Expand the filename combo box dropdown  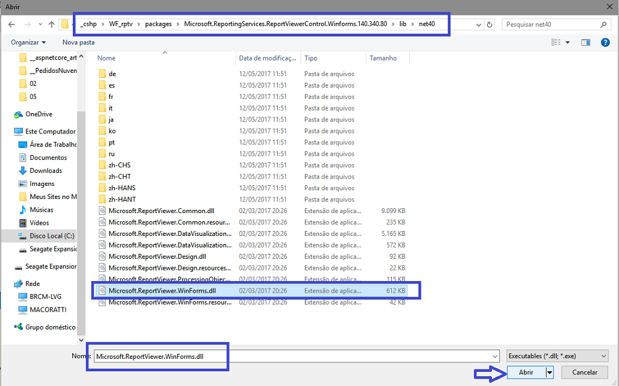(x=495, y=356)
